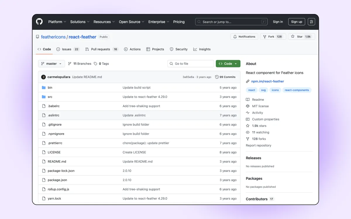351x219 pixels.
Task: Click carmelopullara's avatar
Action: [43, 77]
